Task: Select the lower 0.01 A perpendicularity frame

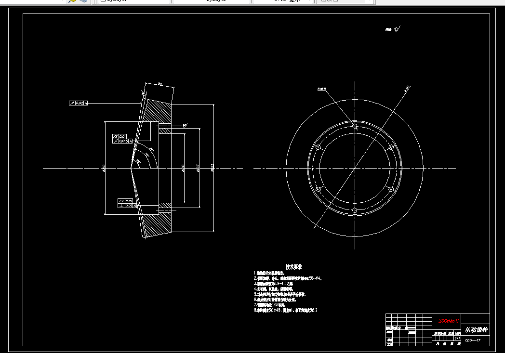Action: pyautogui.click(x=127, y=206)
